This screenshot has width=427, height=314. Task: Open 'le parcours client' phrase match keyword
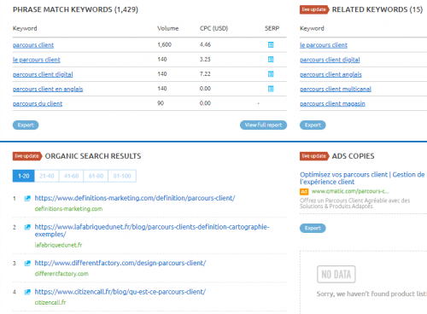click(x=37, y=60)
